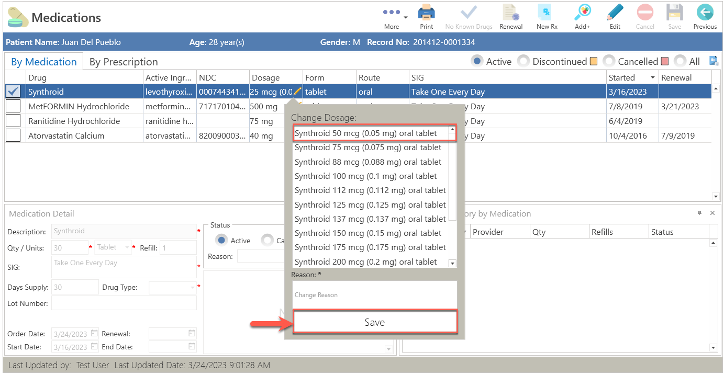Check the Ranitidine Hydrochloride row checkbox
Viewport: 724px width, 375px height.
coord(13,121)
